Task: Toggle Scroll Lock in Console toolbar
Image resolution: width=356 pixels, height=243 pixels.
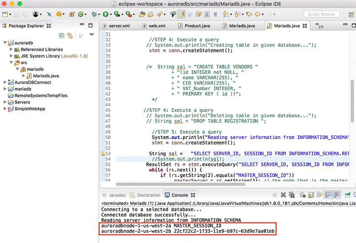Action: (310, 195)
